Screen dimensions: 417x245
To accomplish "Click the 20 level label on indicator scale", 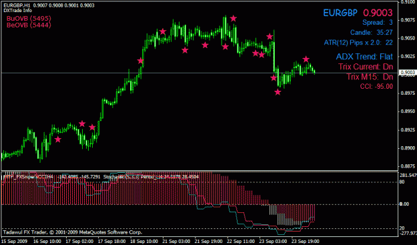I will click(402, 228).
